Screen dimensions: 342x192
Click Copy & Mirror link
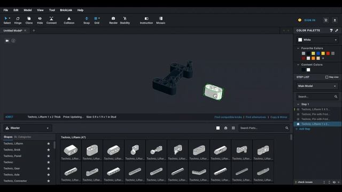click(x=279, y=117)
